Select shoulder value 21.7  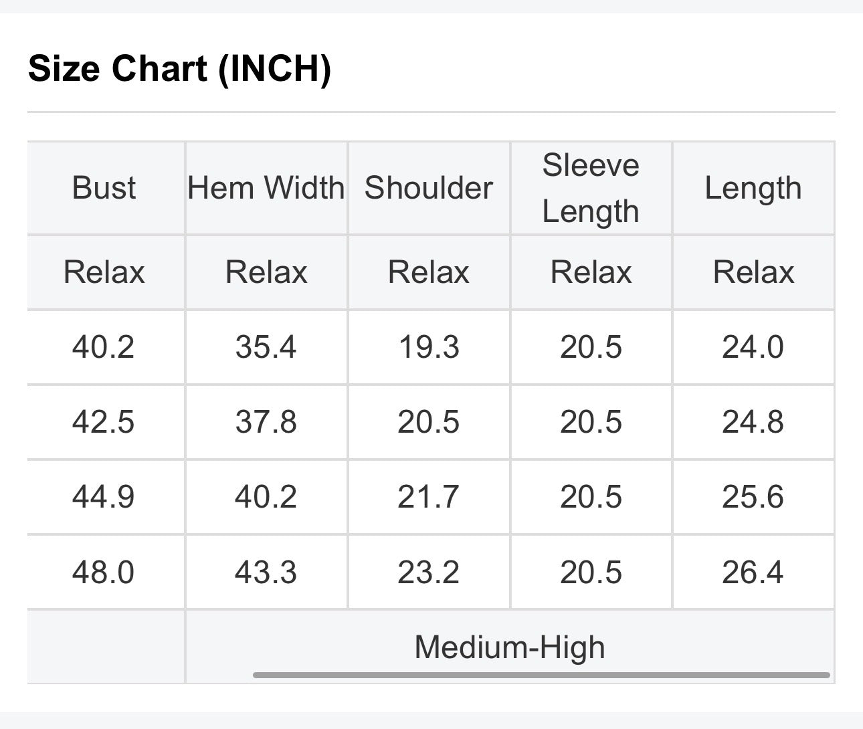(x=429, y=497)
